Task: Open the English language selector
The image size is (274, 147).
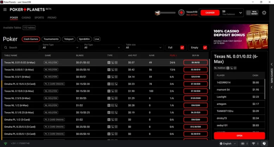Action: coord(228,143)
